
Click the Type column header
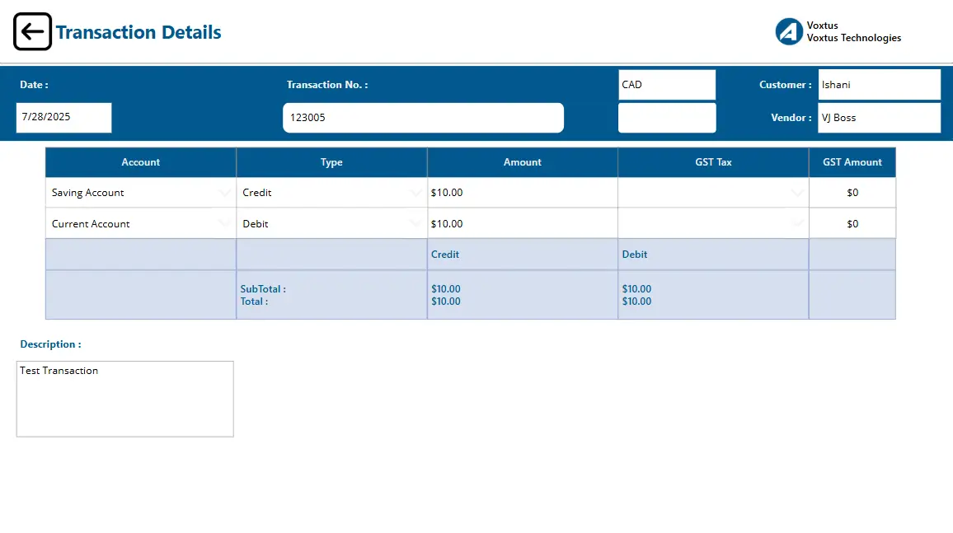click(x=331, y=162)
